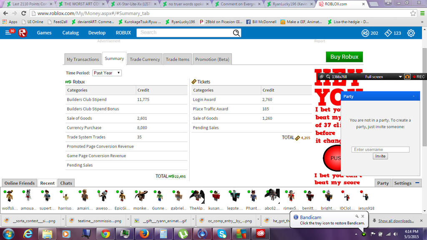Open options arrow for sorta_contest png download
The height and width of the screenshot is (240, 427).
click(63, 219)
